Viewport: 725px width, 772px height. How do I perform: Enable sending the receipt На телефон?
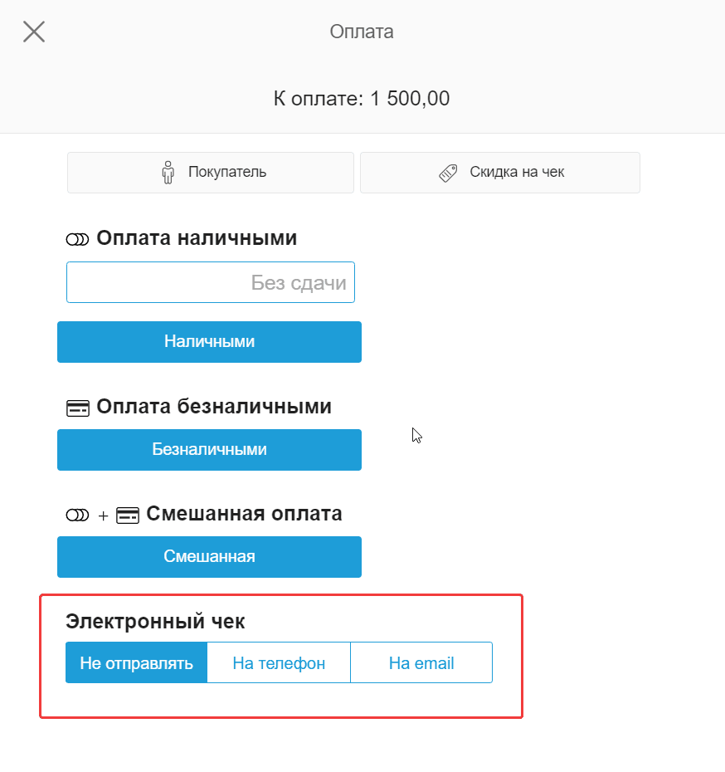[279, 662]
